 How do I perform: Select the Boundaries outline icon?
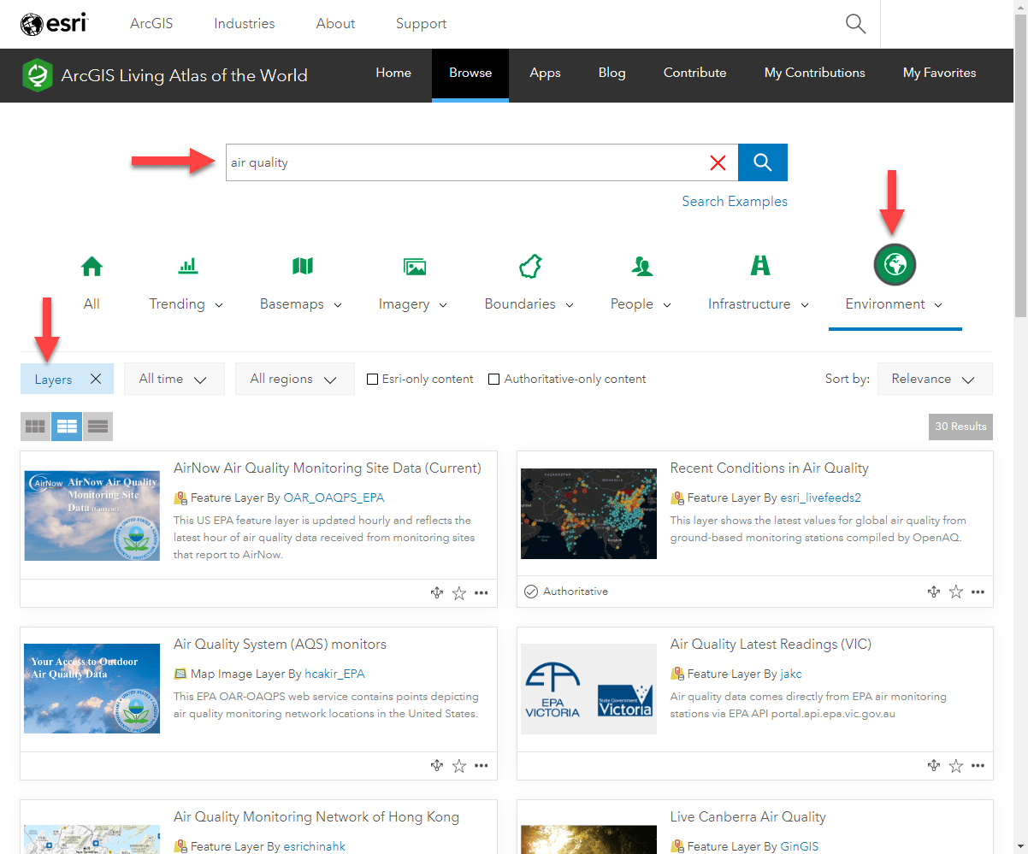coord(530,266)
